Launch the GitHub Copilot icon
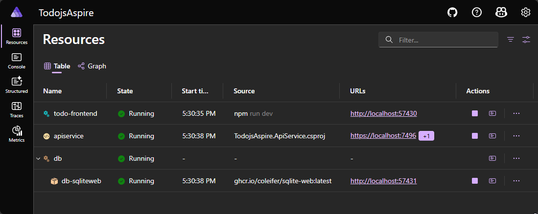Screen dimensions: 538x214 [501, 13]
